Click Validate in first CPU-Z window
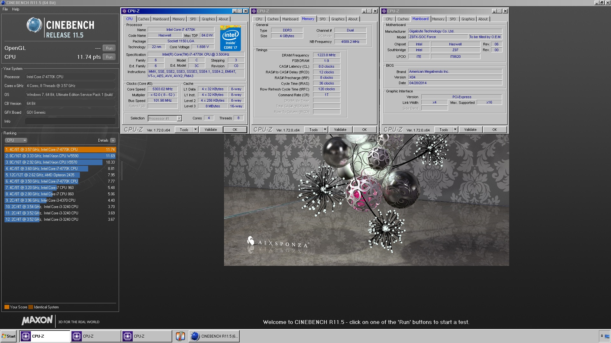The height and width of the screenshot is (343, 611). [211, 130]
